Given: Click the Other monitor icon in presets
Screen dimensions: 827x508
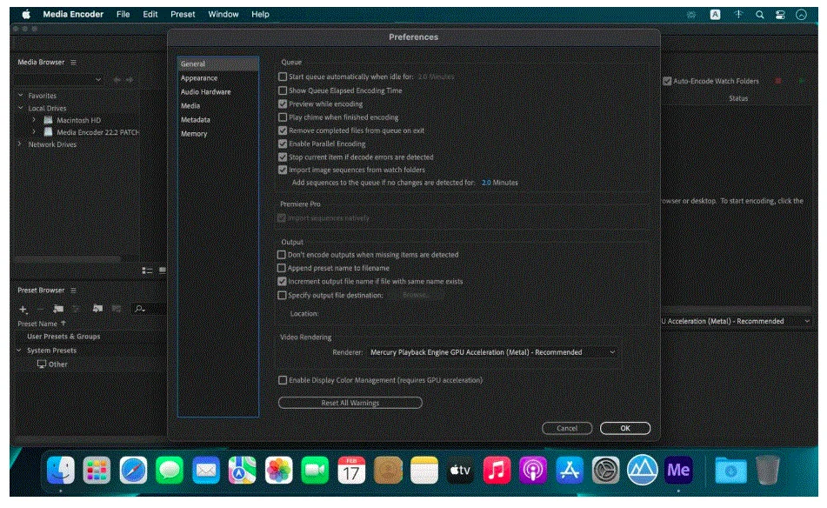Looking at the screenshot, I should (x=42, y=364).
